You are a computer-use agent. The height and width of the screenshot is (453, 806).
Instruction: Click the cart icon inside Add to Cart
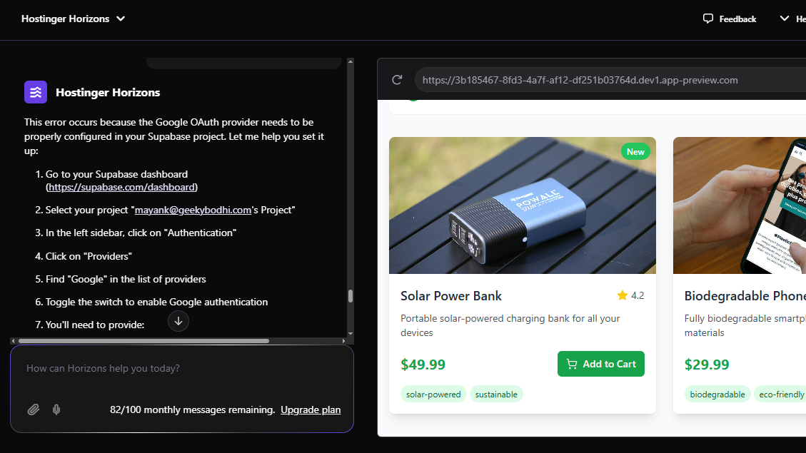(572, 364)
